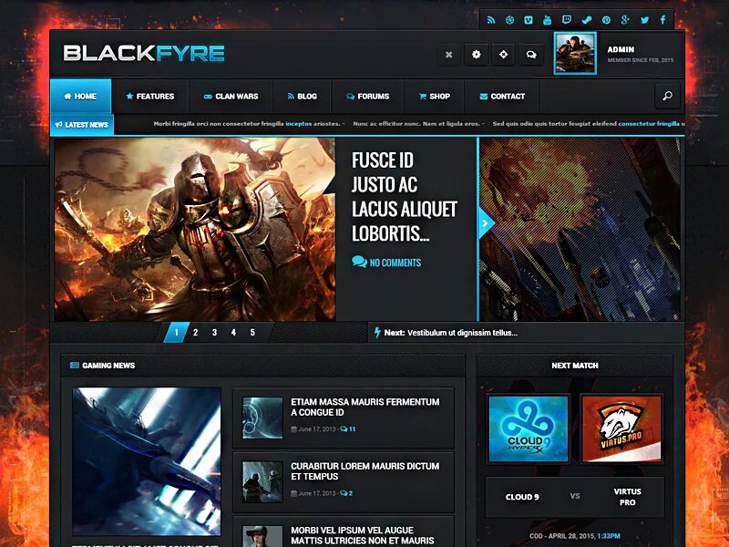Open the dimmed next slide image

[x=580, y=229]
